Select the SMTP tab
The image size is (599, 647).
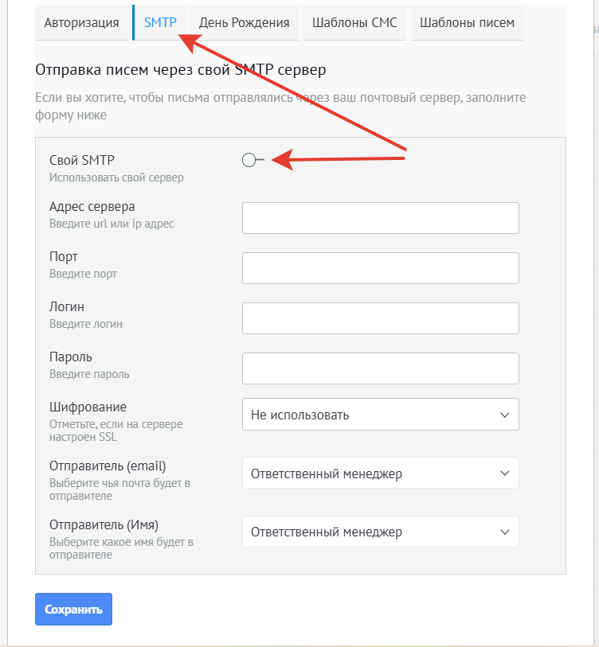click(x=159, y=22)
